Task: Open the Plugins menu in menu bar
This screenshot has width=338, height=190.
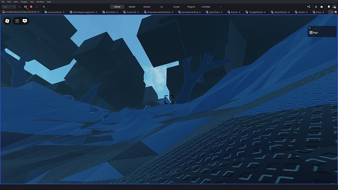Action: [x=24, y=2]
